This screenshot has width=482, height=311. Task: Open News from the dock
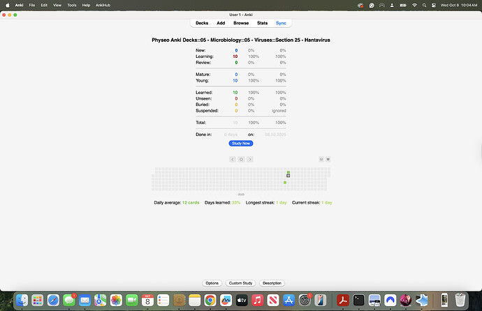pos(273,301)
